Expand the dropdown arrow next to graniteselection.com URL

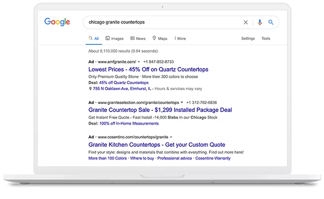182,102
